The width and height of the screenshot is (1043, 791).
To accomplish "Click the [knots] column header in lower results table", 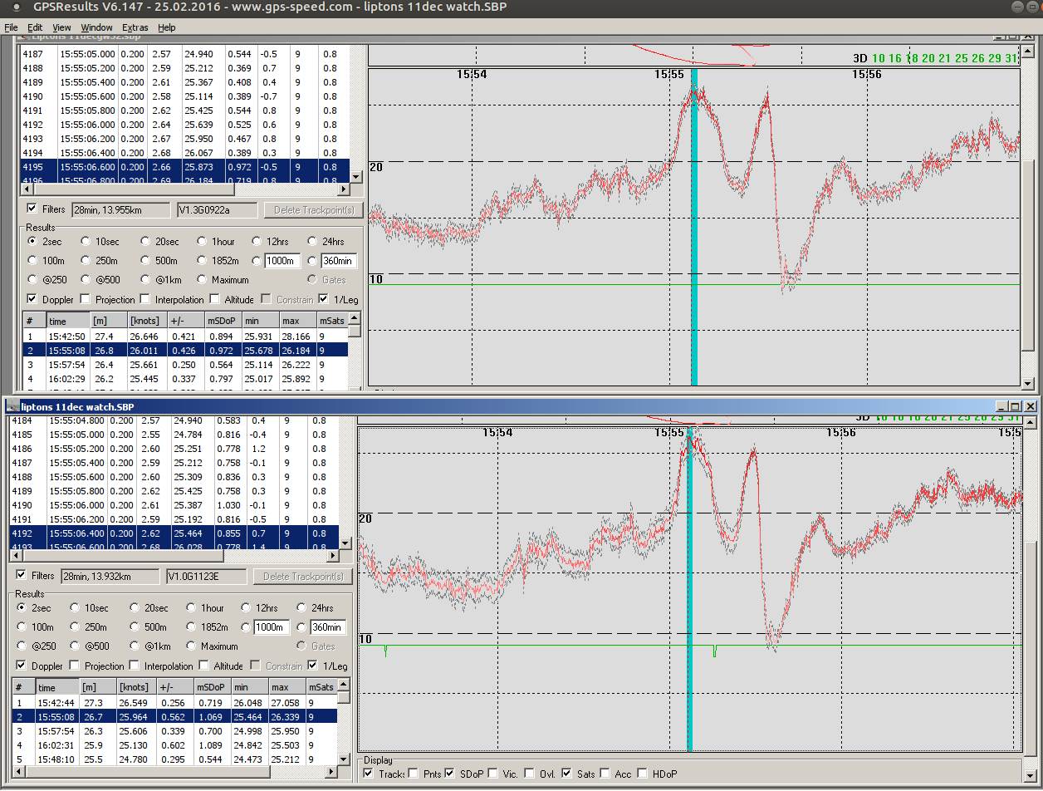I will pos(134,687).
